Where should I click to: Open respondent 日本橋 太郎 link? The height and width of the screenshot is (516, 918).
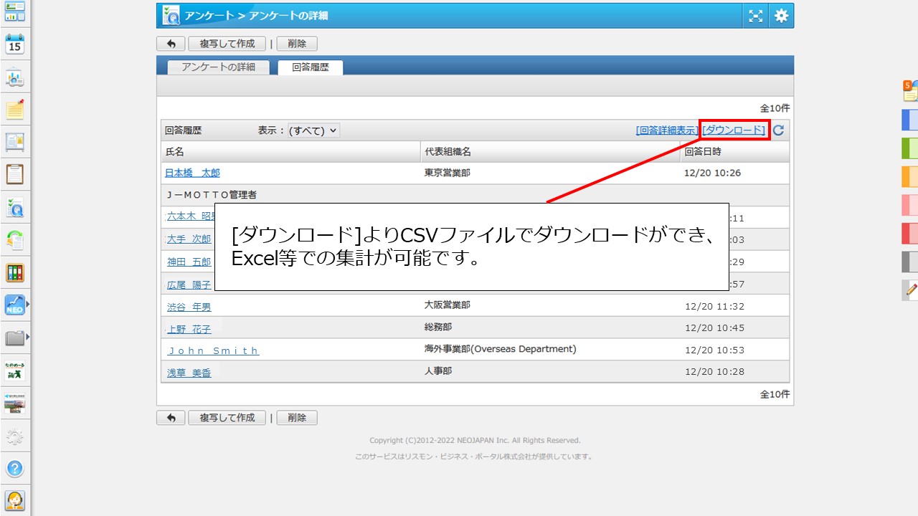192,173
